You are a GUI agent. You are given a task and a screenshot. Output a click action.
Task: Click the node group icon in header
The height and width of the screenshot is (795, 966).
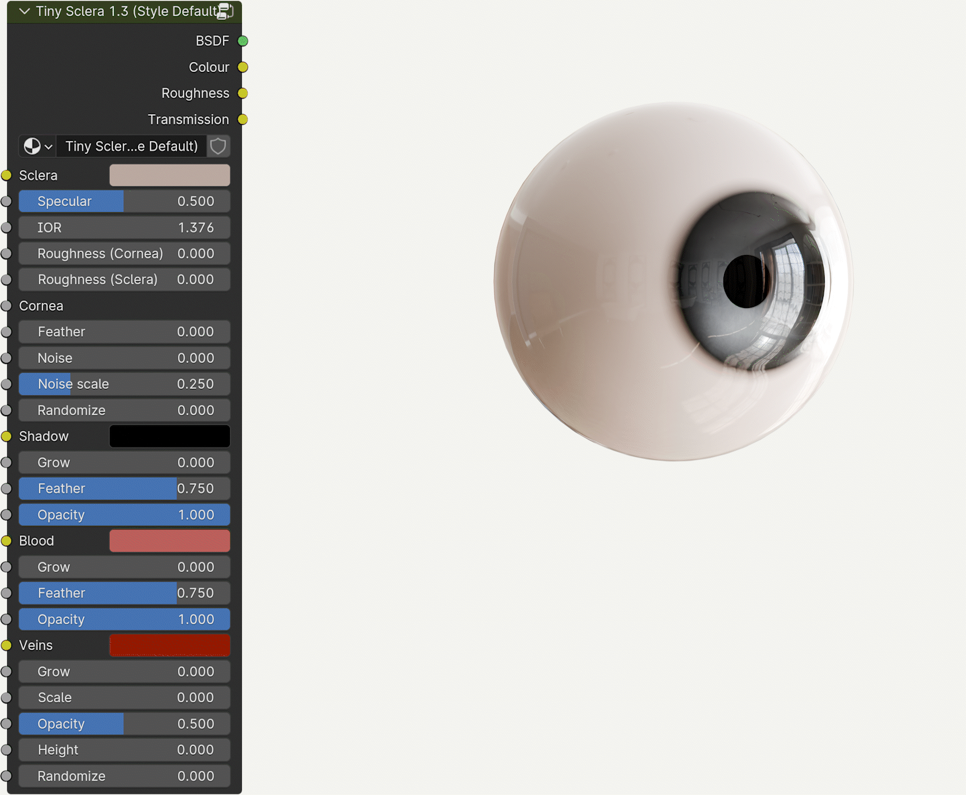tap(224, 11)
